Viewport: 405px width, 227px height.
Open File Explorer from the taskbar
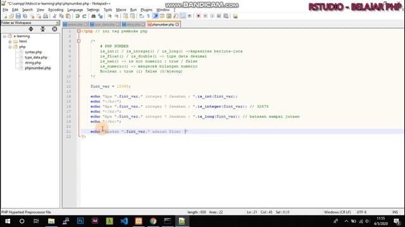click(x=51, y=221)
